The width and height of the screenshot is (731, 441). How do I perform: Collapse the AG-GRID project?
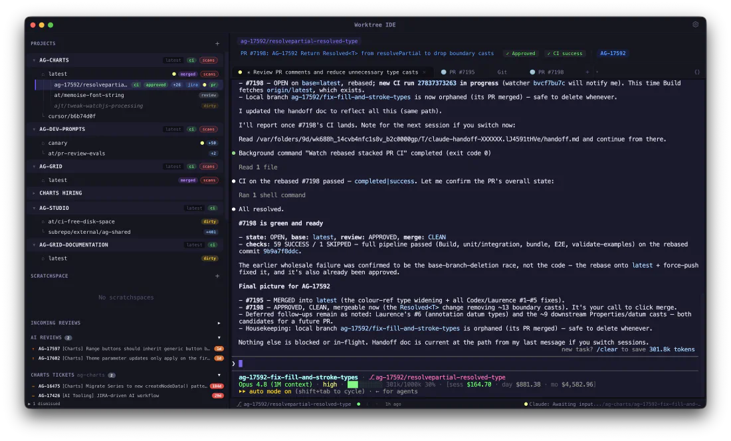point(34,166)
